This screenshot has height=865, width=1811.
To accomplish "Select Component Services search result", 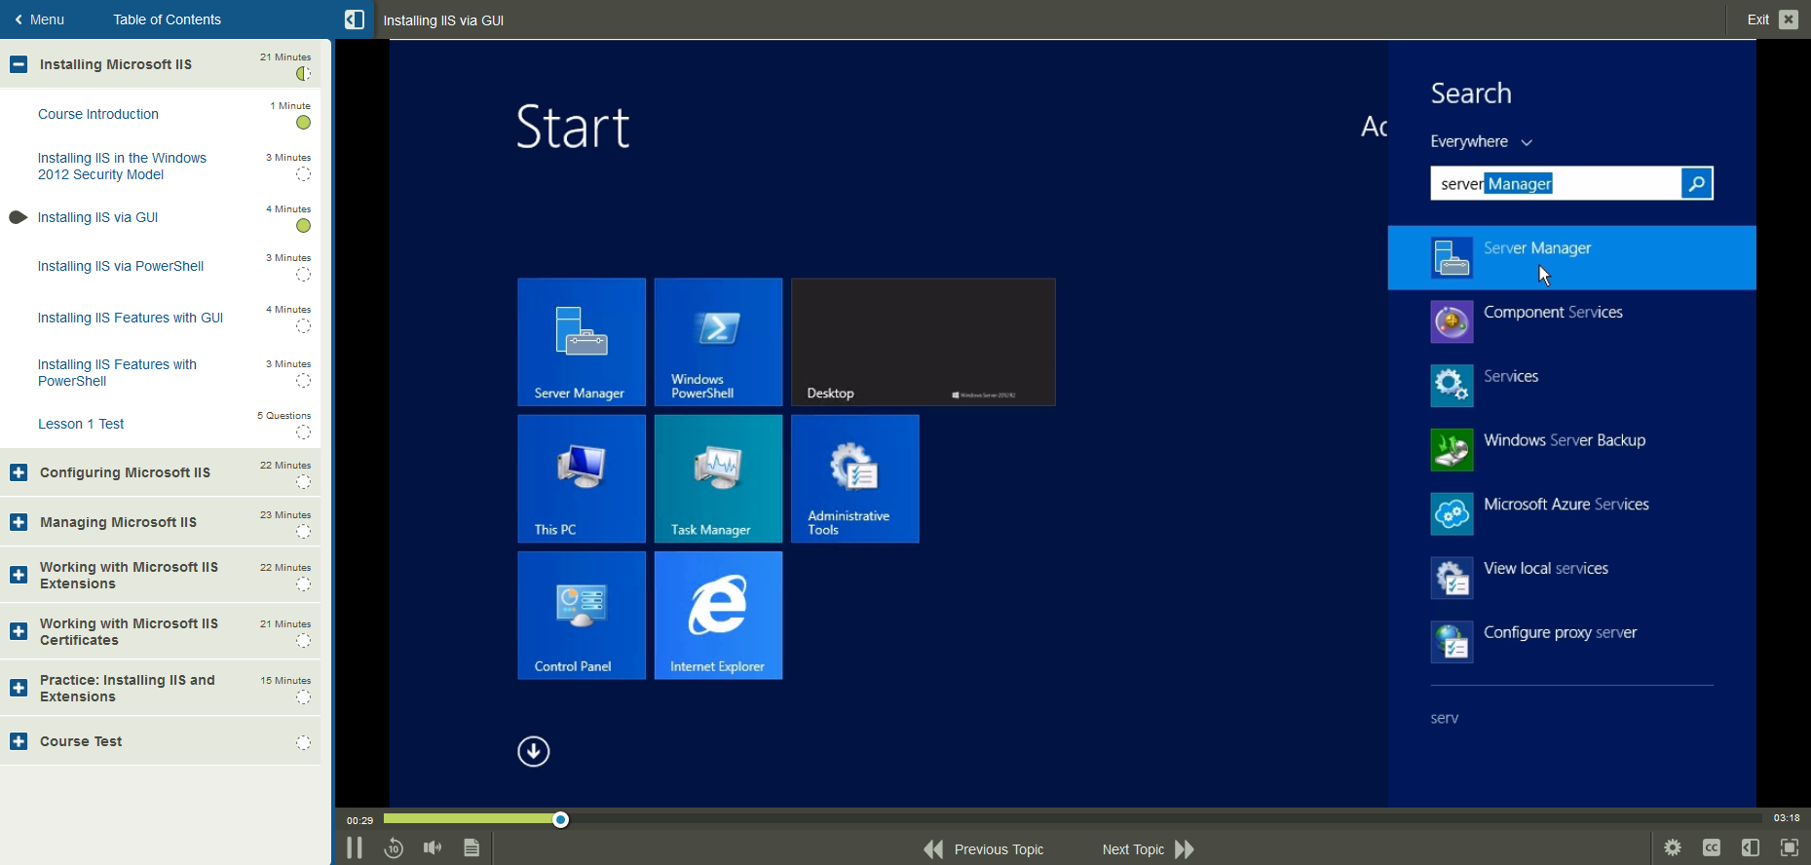I will pos(1571,321).
